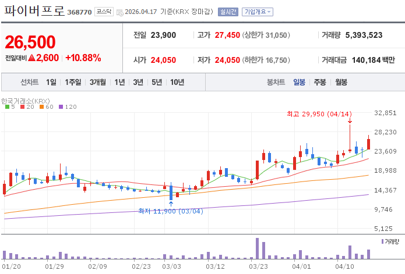
Task: Click the red 20-day moving average swatch
Action: (x=23, y=106)
